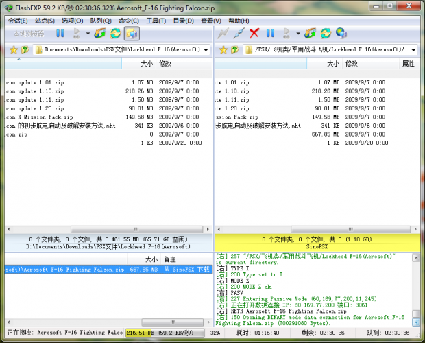Click the disconnect icon in the right toolbar
This screenshot has width=425, height=343.
click(x=239, y=33)
